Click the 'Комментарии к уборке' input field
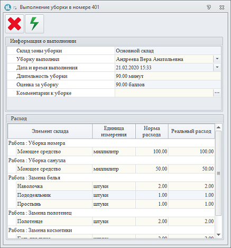The width and height of the screenshot is (231, 248). 164,93
